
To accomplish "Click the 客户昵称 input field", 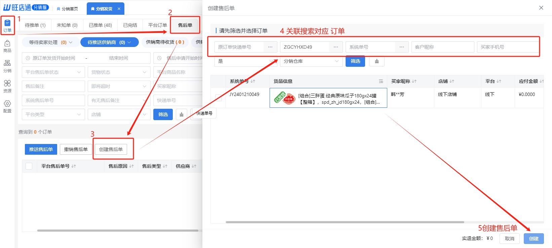I will [x=442, y=47].
